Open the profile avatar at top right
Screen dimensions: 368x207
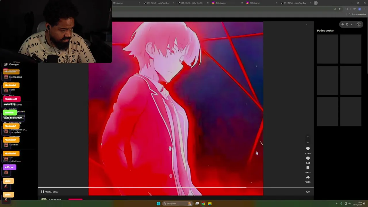(359, 24)
